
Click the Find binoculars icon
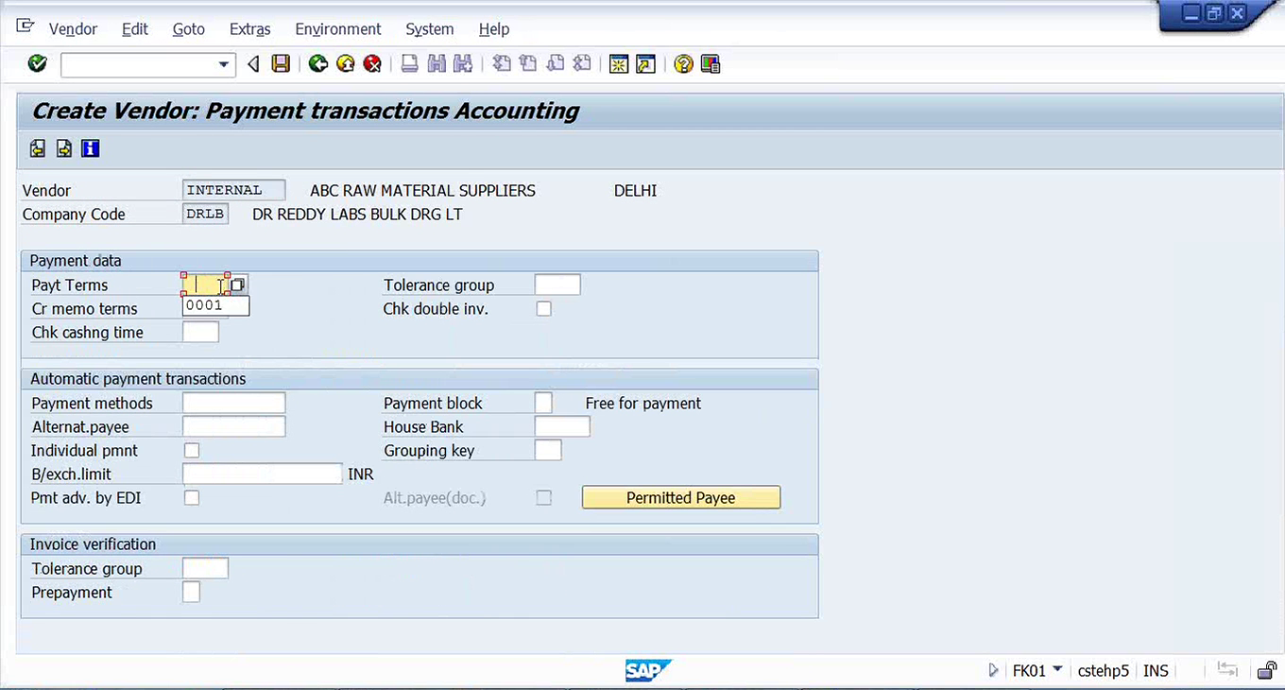click(x=437, y=64)
